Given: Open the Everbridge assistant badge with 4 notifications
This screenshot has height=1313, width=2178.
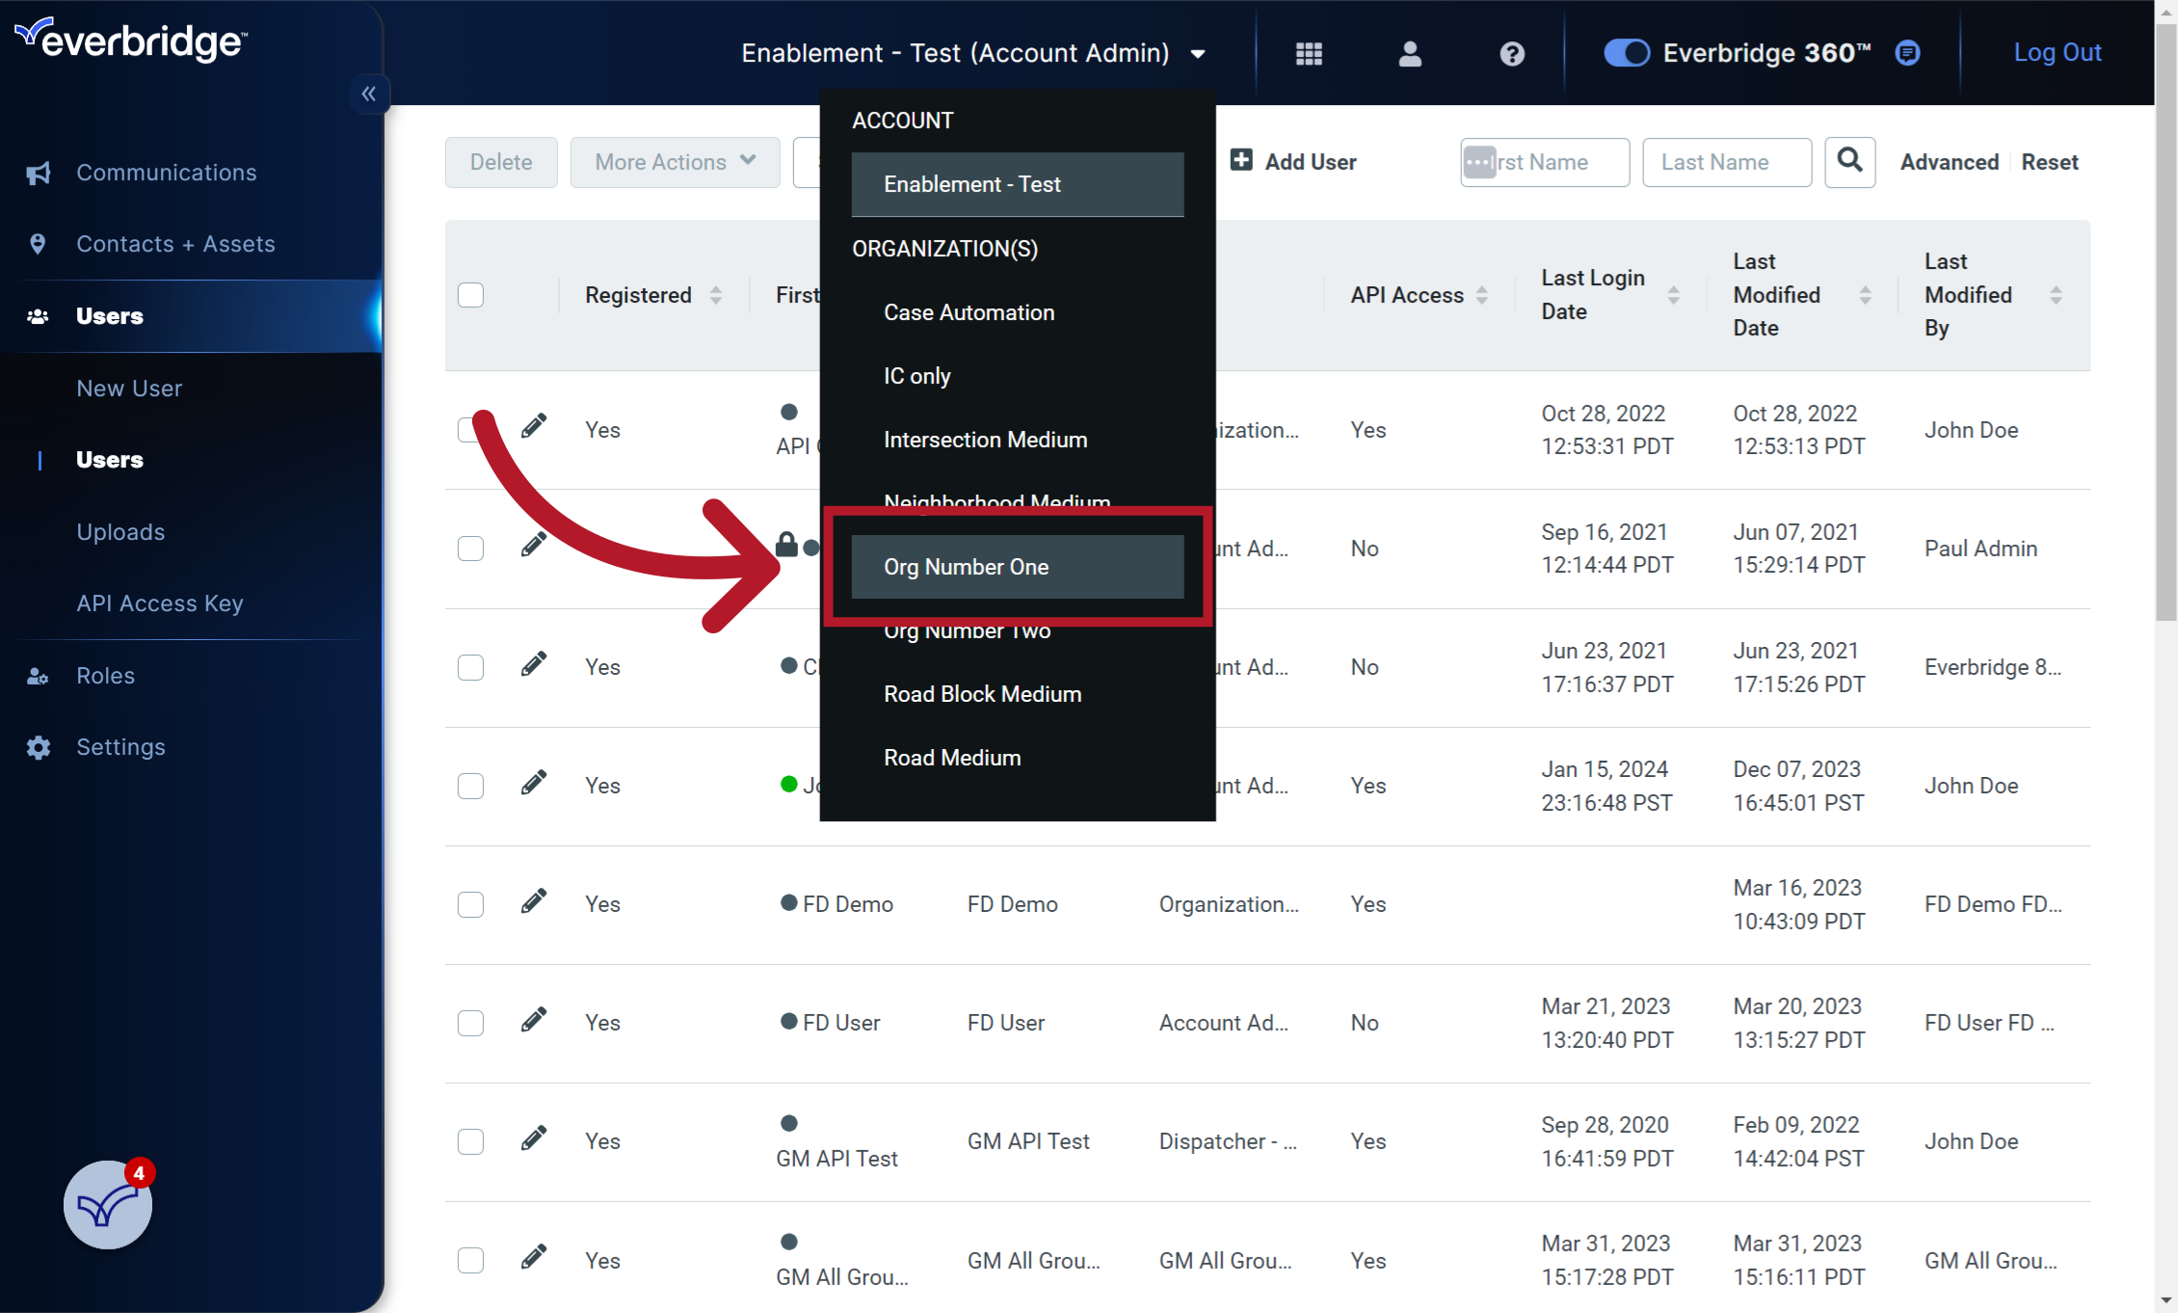Looking at the screenshot, I should tap(108, 1204).
